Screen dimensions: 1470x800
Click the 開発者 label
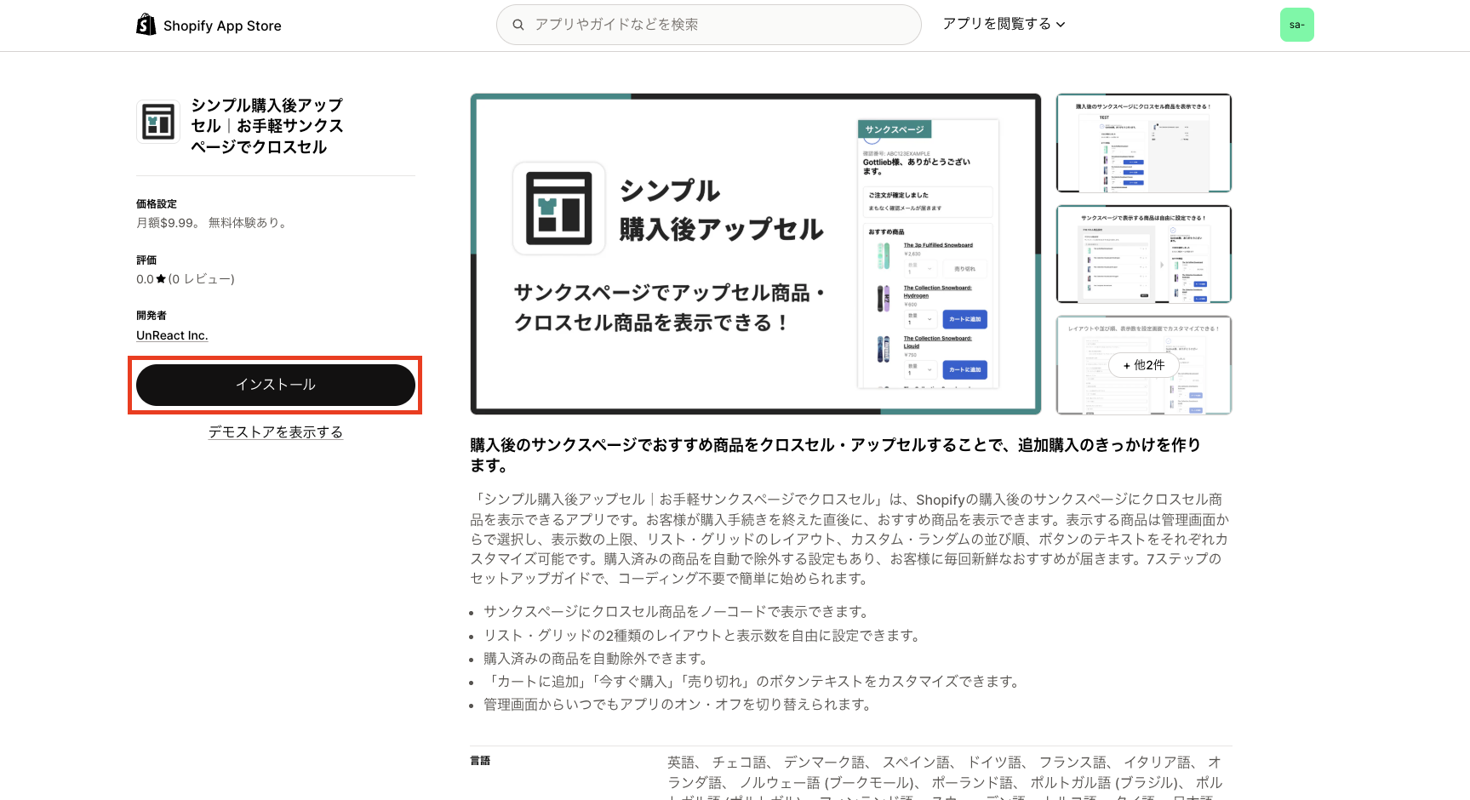[x=152, y=316]
